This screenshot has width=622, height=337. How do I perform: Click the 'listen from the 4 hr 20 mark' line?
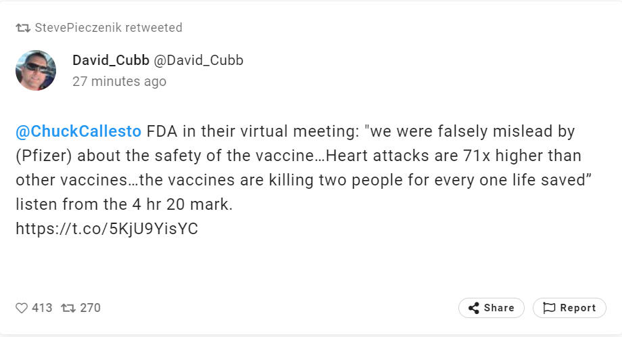124,204
